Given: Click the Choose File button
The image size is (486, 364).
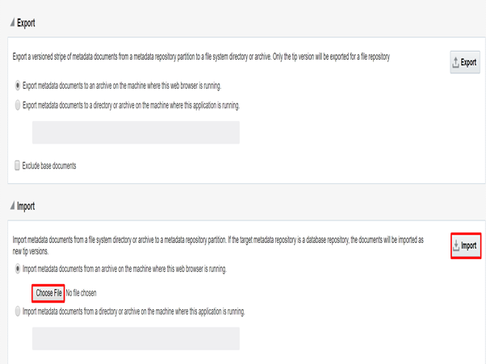Looking at the screenshot, I should 48,293.
